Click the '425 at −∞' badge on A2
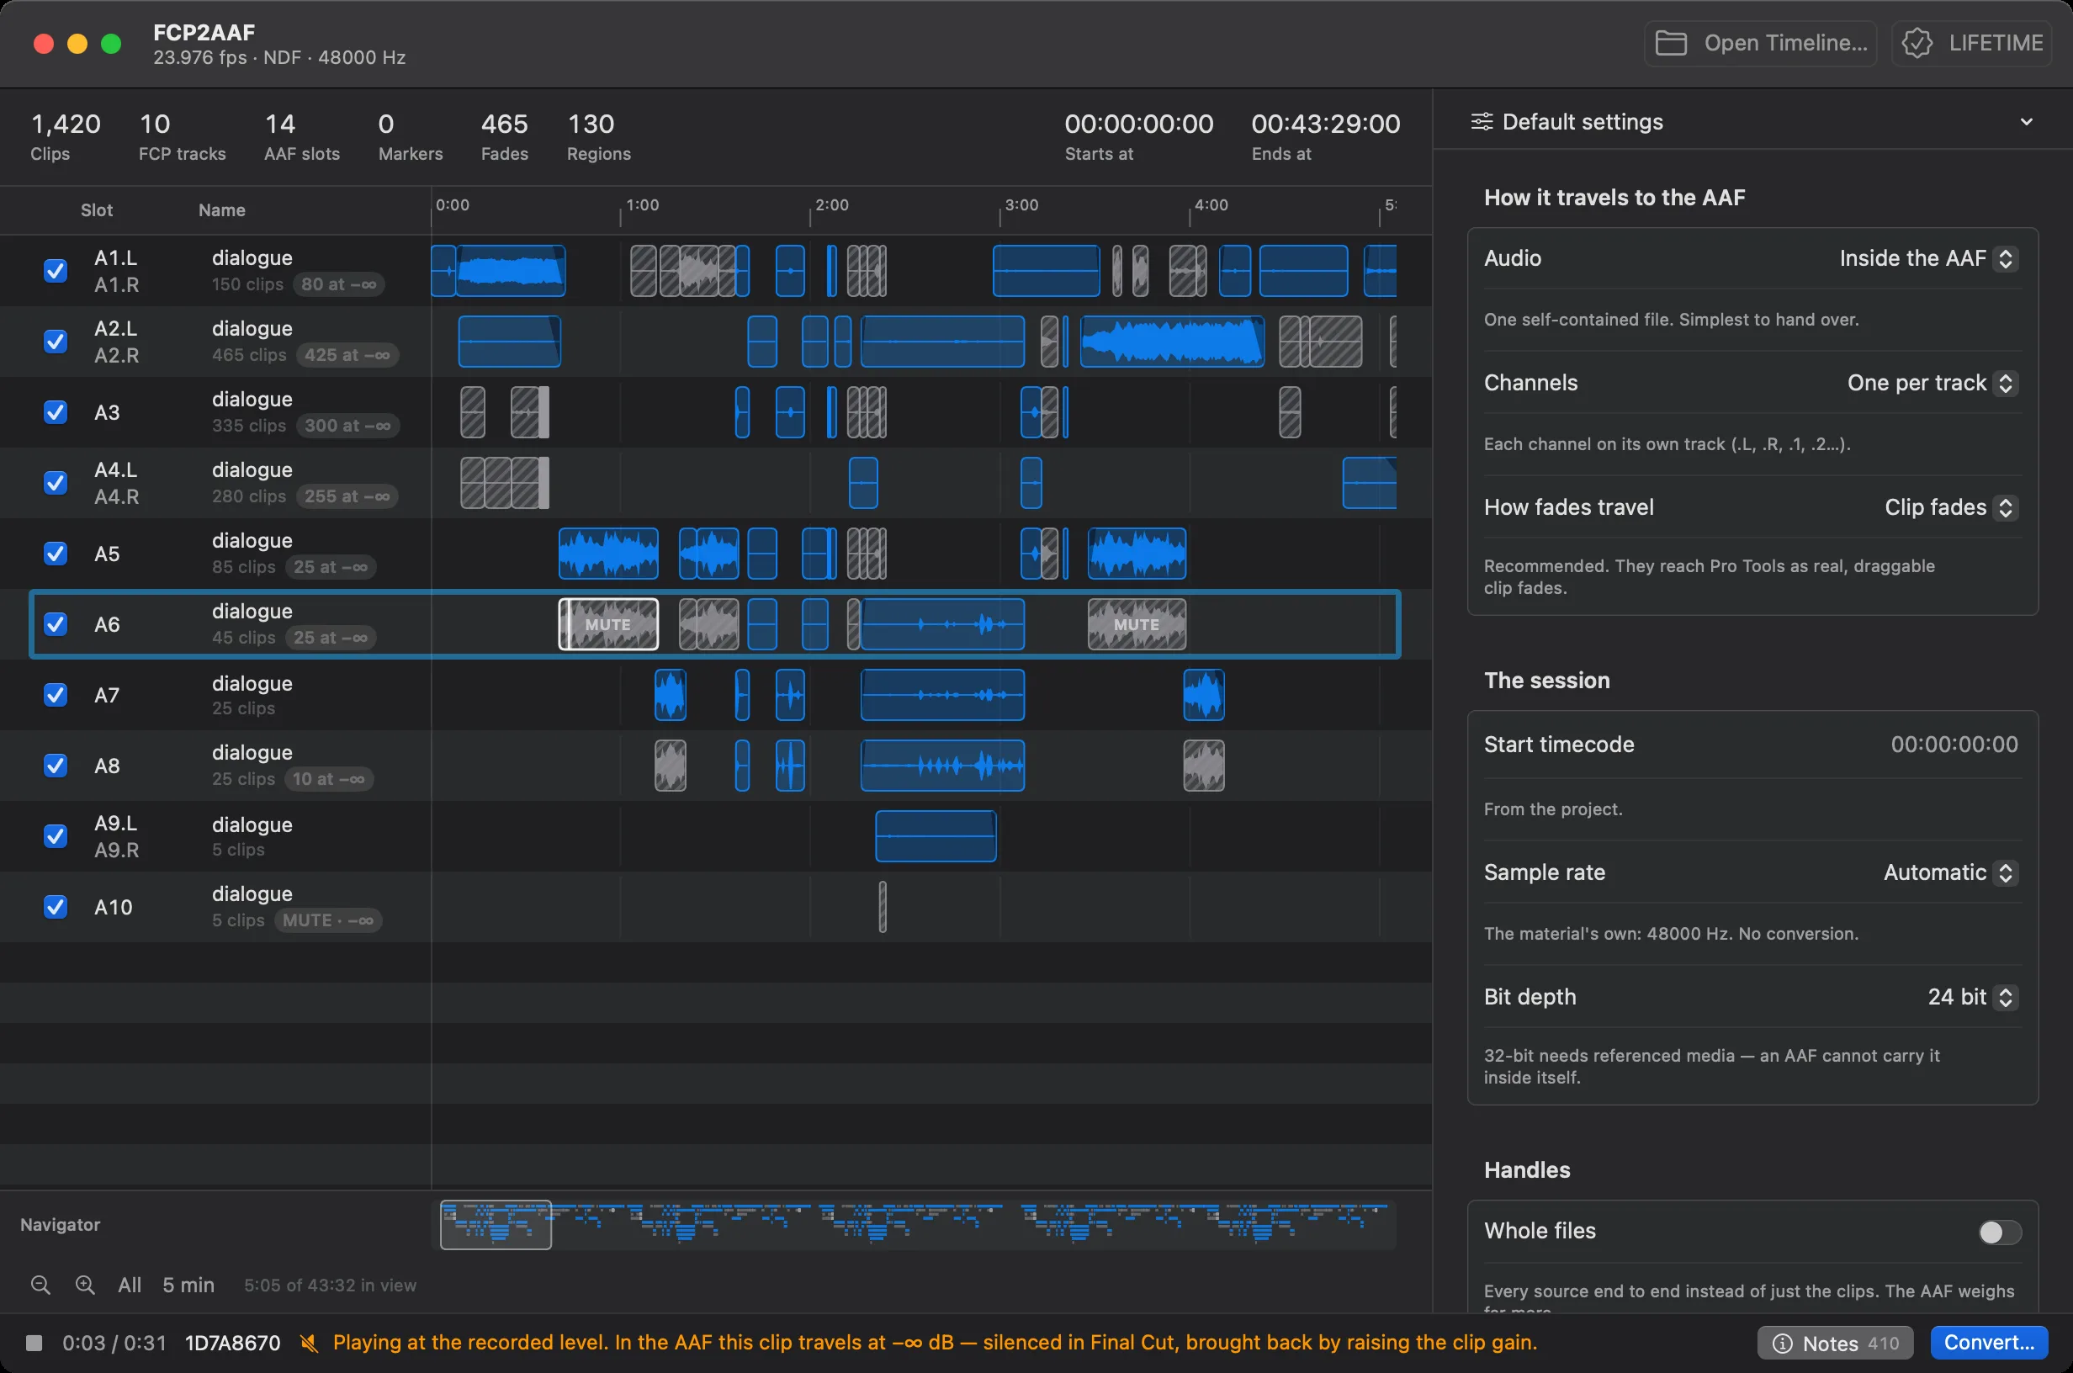The width and height of the screenshot is (2073, 1373). tap(347, 355)
